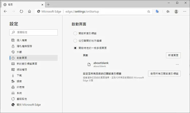Select 從您離開的地方繼續 radio option
Image resolution: width=190 pixels, height=113 pixels.
75,41
